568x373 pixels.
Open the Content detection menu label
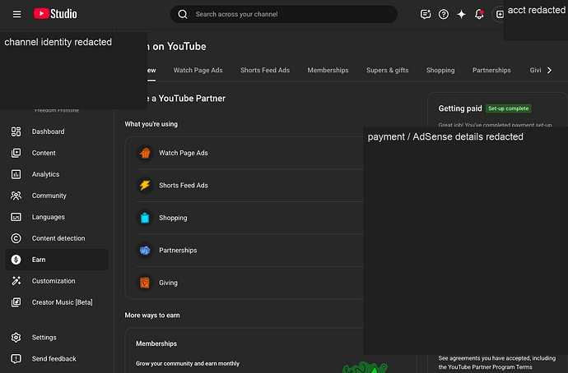coord(58,238)
